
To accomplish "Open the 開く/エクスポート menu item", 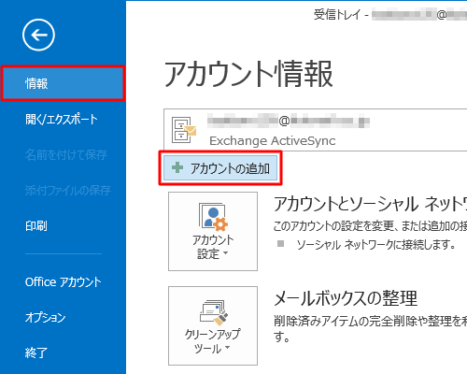I will coord(63,119).
